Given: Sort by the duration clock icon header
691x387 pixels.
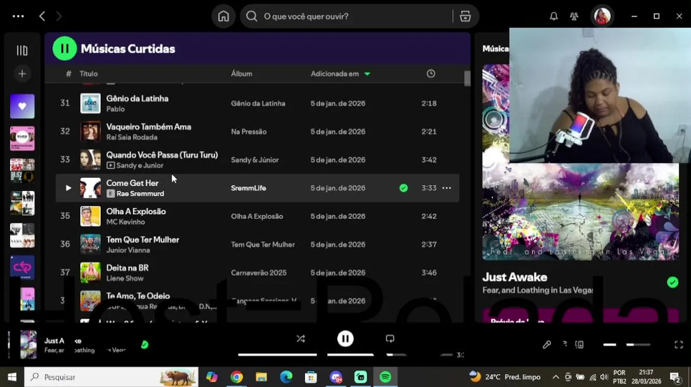Looking at the screenshot, I should coord(431,74).
